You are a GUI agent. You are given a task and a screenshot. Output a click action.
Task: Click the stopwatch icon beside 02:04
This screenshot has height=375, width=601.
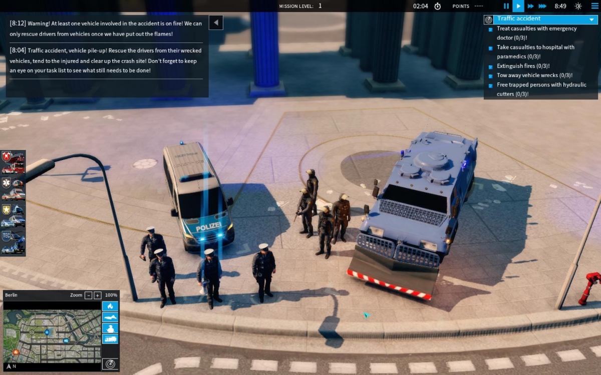[437, 6]
